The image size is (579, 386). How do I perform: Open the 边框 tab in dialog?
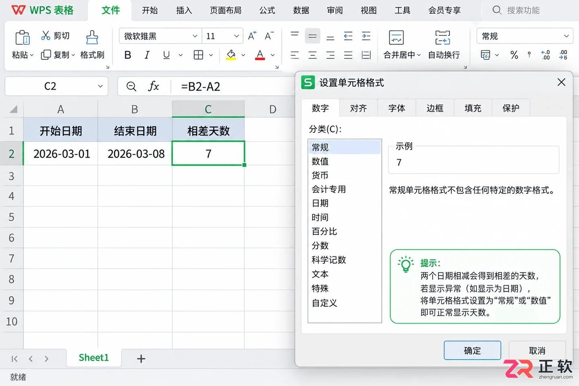click(435, 108)
